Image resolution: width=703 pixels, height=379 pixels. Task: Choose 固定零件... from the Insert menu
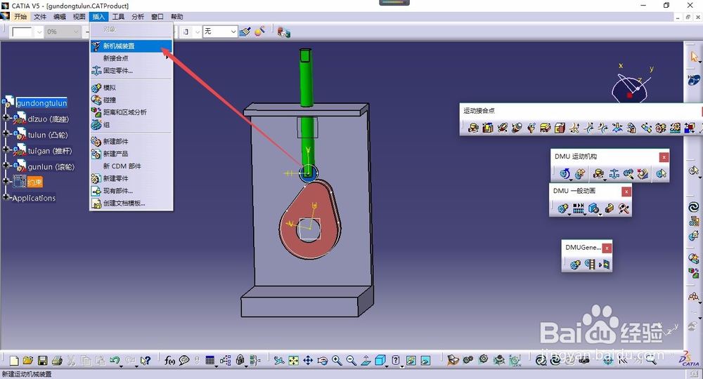131,71
